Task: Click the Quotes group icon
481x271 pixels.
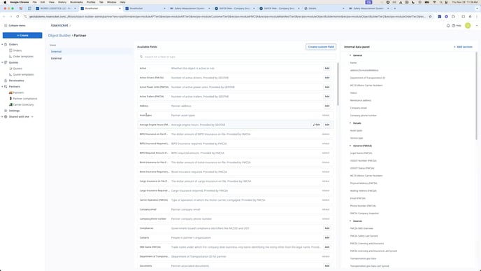Action: coord(6,62)
